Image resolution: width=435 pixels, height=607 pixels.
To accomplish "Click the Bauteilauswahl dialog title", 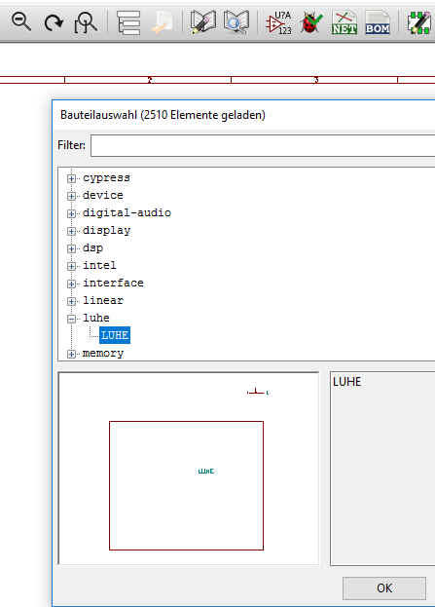I will tap(163, 115).
